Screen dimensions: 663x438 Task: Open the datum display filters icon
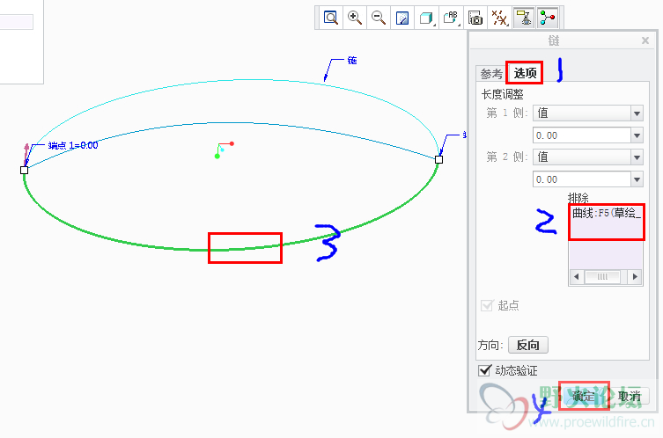point(499,18)
